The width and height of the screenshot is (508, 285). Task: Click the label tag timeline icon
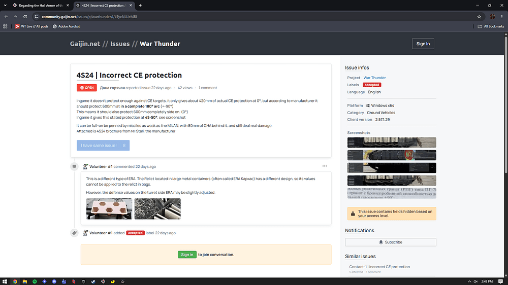74,233
